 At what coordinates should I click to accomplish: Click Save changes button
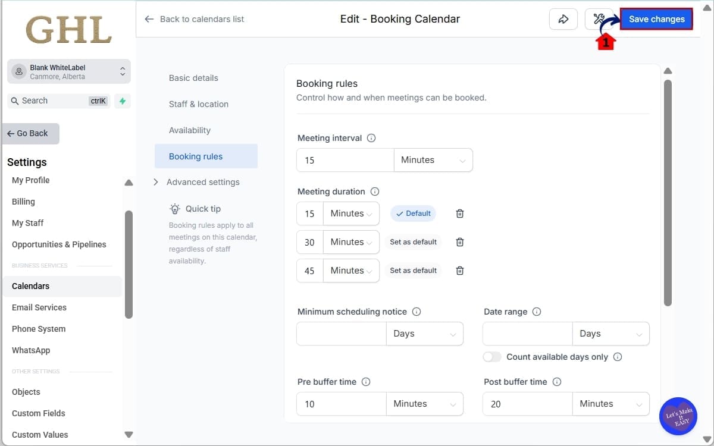pyautogui.click(x=657, y=19)
